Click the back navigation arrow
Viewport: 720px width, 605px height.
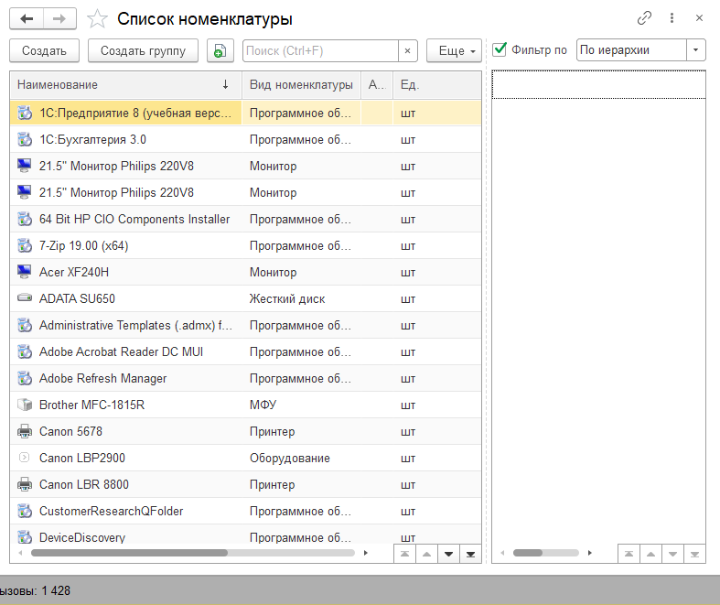(x=27, y=18)
